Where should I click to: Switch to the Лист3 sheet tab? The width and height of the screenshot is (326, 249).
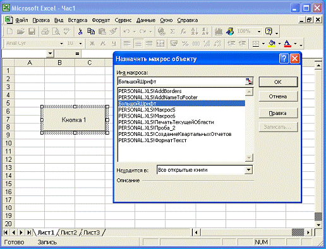[x=92, y=233]
